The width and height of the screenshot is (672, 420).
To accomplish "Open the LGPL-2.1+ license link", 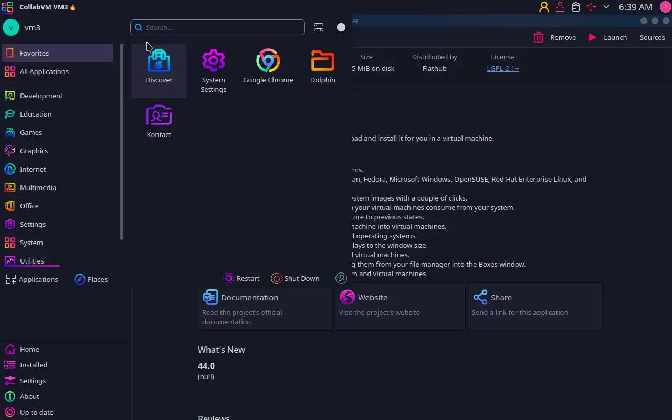I will 502,68.
